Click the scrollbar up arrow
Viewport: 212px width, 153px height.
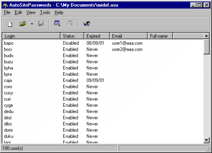coord(206,36)
